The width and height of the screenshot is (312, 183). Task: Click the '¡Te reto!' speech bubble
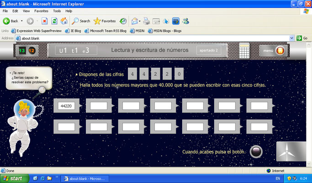[x=29, y=78]
